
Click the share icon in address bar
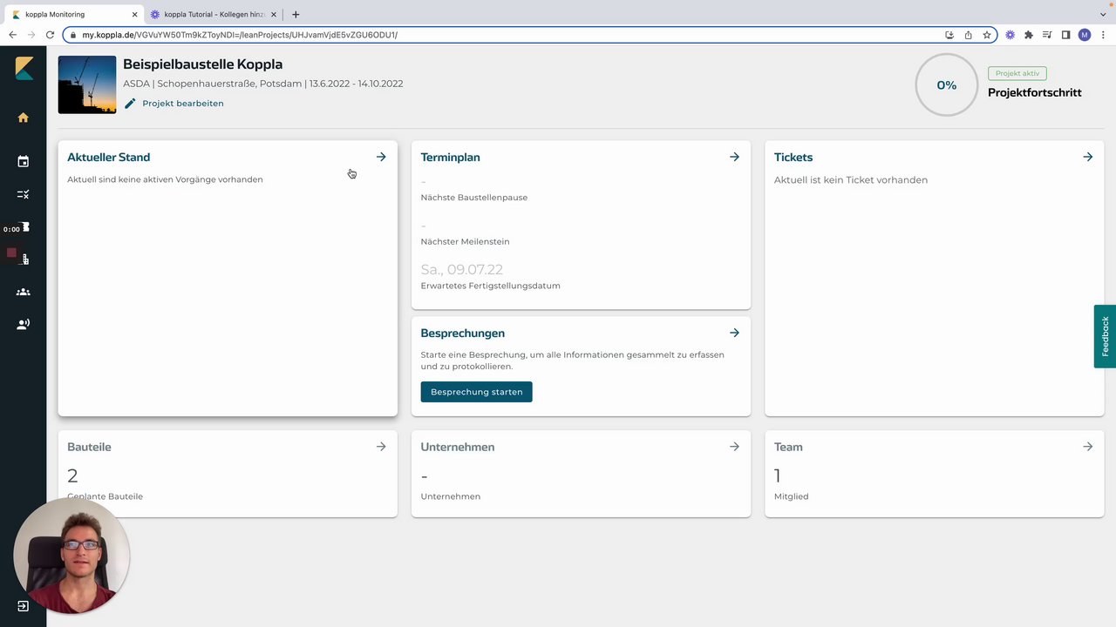(x=968, y=35)
